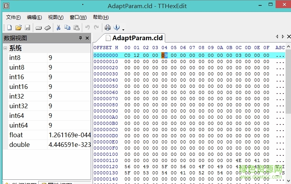Viewport: 291px width, 184px height.
Task: Click the Save disk icon
Action: click(27, 27)
